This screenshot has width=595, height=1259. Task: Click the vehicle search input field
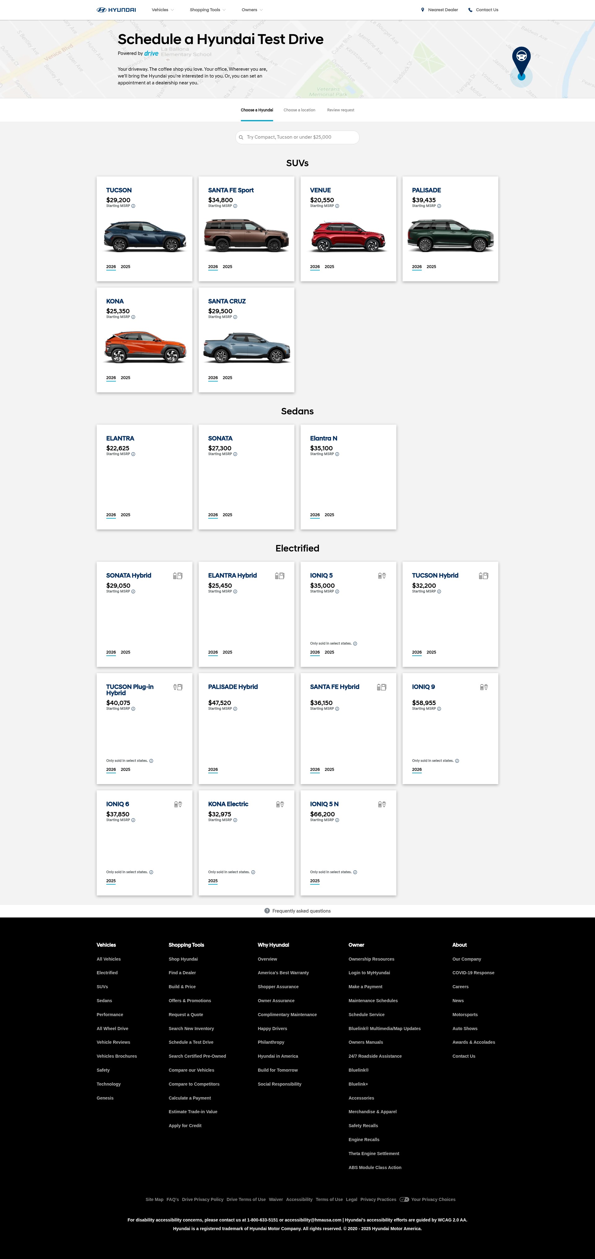[x=297, y=137]
